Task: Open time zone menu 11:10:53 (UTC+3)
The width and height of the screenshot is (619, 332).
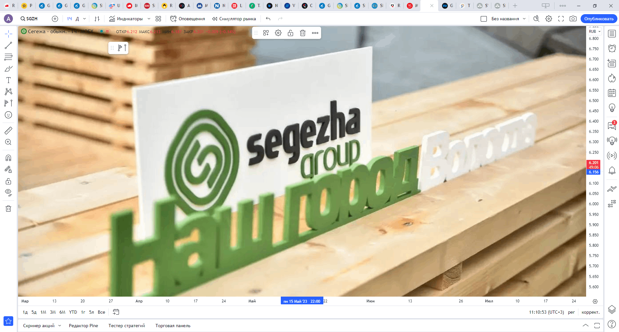Action: (546, 312)
